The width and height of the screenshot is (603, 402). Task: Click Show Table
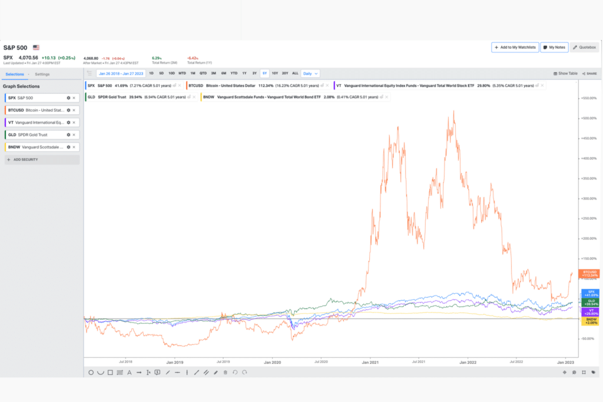click(565, 74)
